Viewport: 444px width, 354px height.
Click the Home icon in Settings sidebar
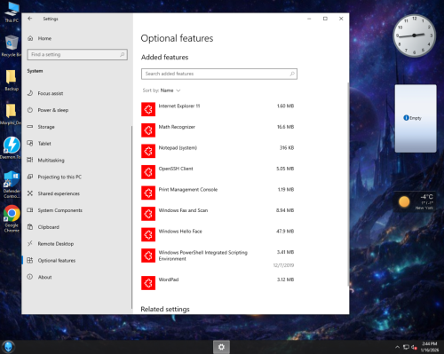[30, 38]
